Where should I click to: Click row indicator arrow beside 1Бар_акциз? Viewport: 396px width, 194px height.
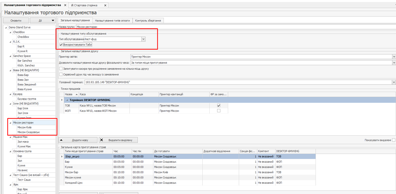point(62,157)
